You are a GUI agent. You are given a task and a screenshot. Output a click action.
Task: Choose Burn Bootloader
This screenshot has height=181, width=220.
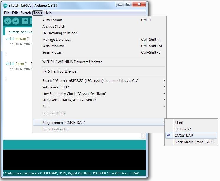(99, 129)
